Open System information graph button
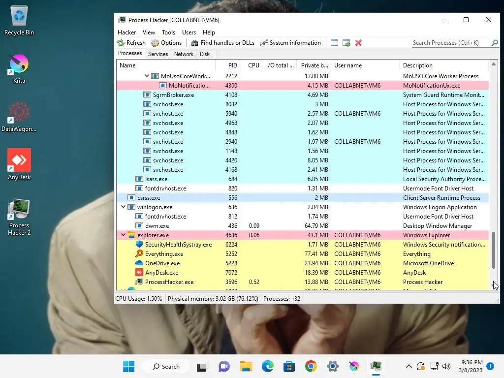This screenshot has height=378, width=504. 290,43
